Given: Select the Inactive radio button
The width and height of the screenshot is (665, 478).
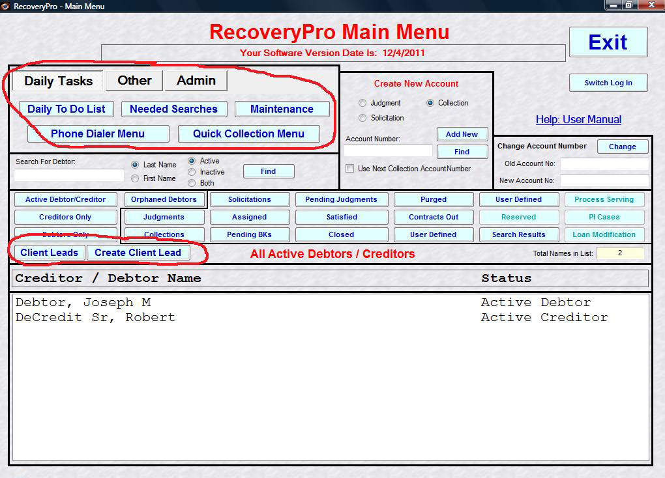Looking at the screenshot, I should tap(192, 172).
